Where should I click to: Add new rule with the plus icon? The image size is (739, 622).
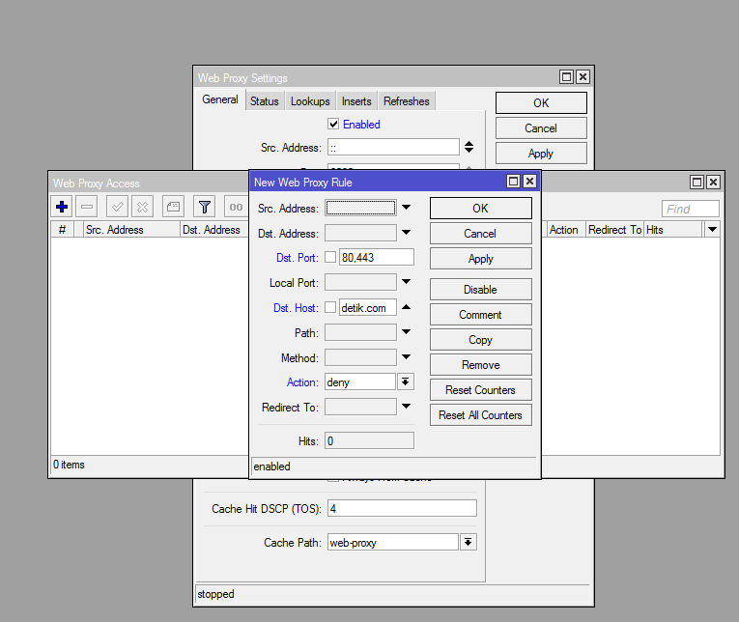pos(62,207)
